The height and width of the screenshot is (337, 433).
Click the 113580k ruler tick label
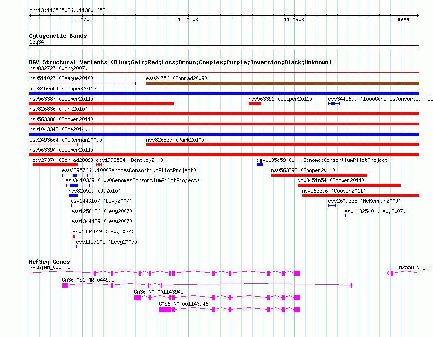(x=188, y=19)
